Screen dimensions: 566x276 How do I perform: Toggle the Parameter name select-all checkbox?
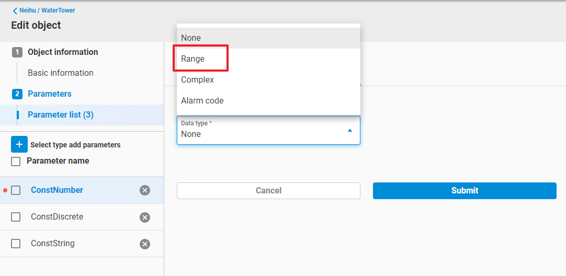(16, 162)
